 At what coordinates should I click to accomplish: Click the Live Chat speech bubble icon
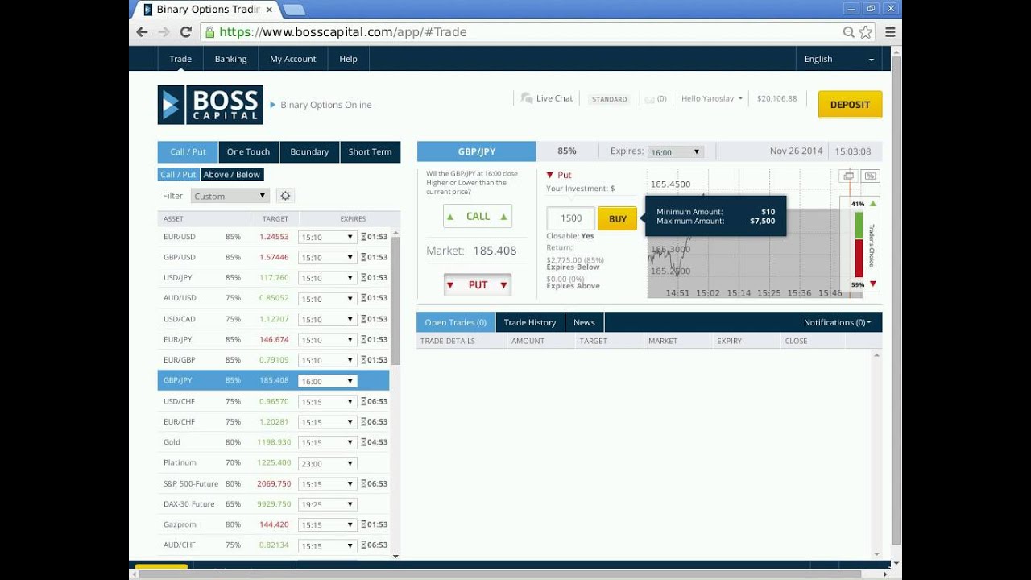click(x=527, y=98)
